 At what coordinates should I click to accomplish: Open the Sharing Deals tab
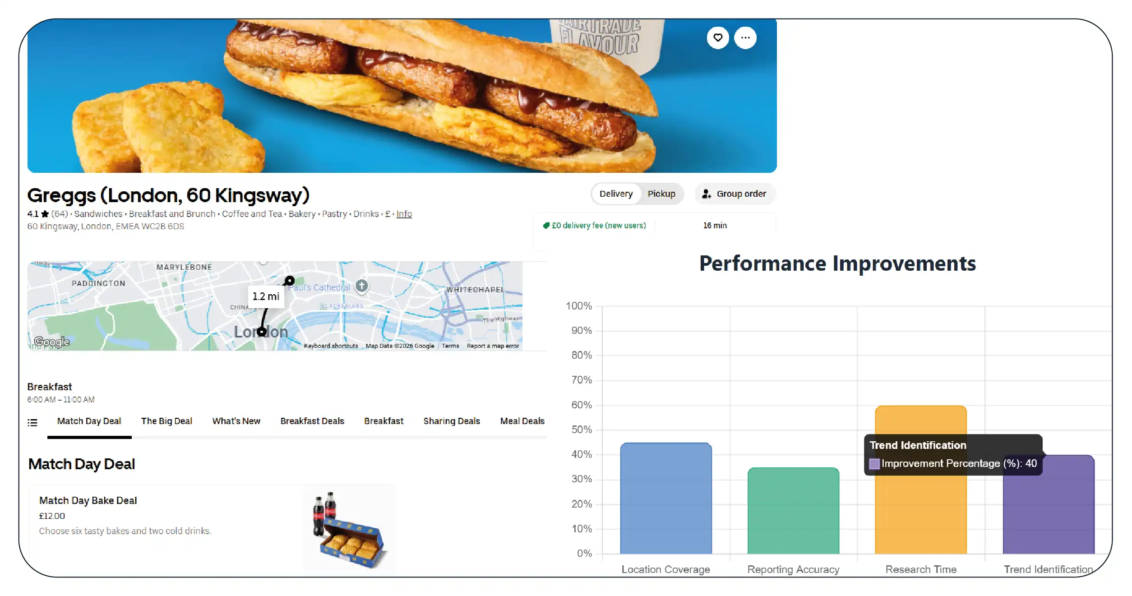coord(452,421)
